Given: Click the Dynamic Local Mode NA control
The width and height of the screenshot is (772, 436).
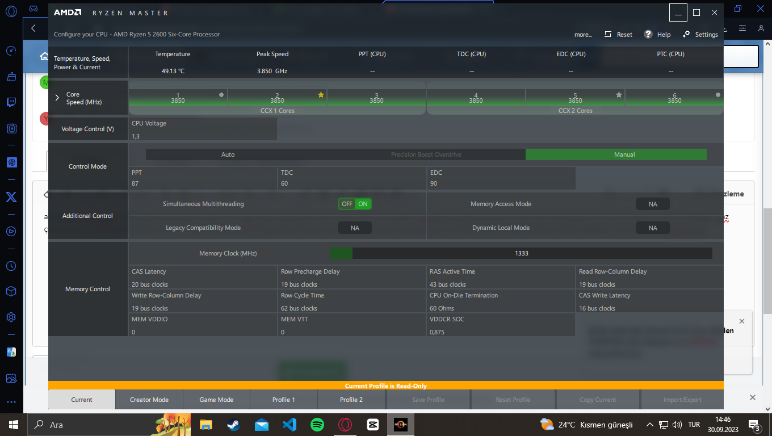Looking at the screenshot, I should click(653, 228).
